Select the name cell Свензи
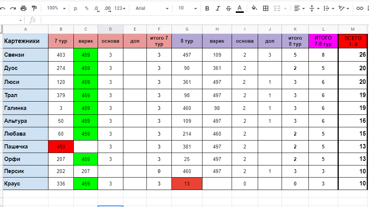 click(x=25, y=55)
